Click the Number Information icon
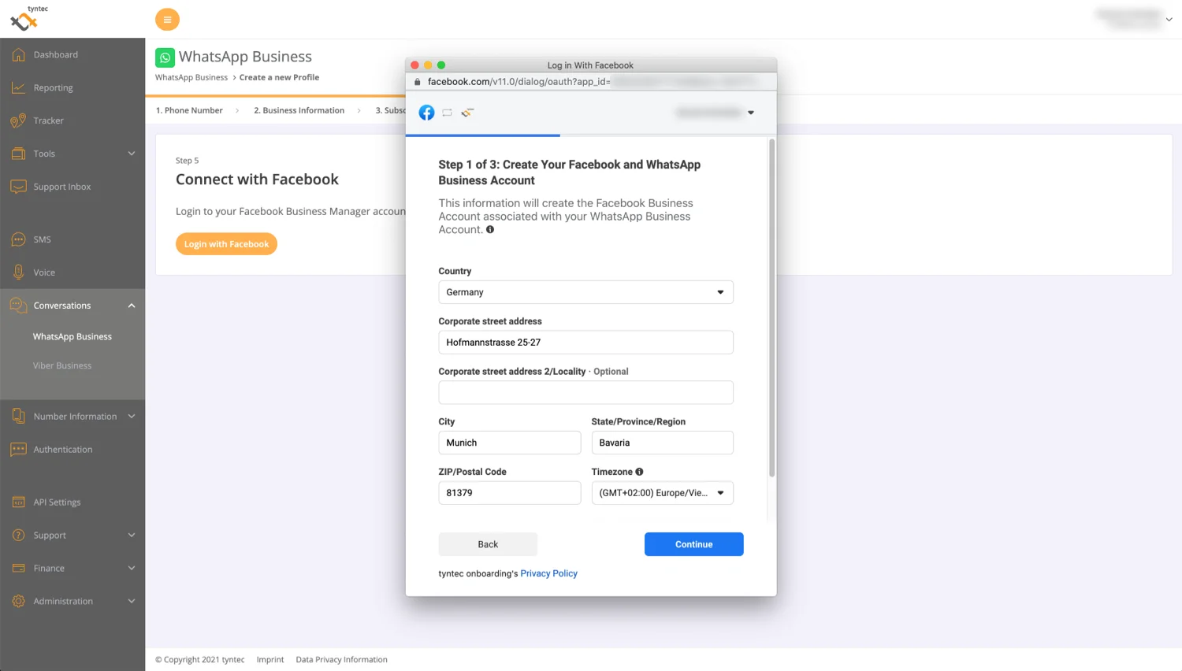 (18, 417)
